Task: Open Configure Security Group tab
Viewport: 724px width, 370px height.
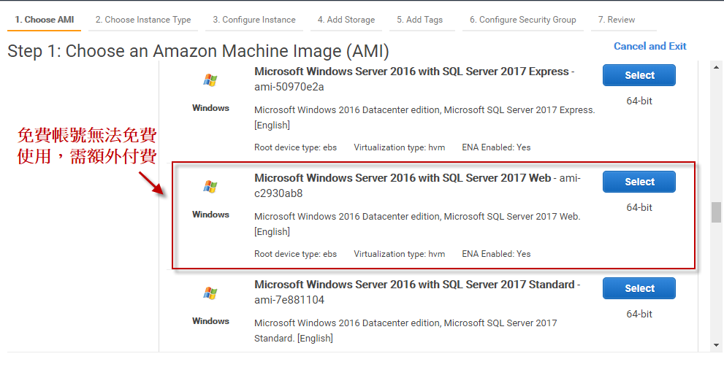Action: tap(523, 20)
